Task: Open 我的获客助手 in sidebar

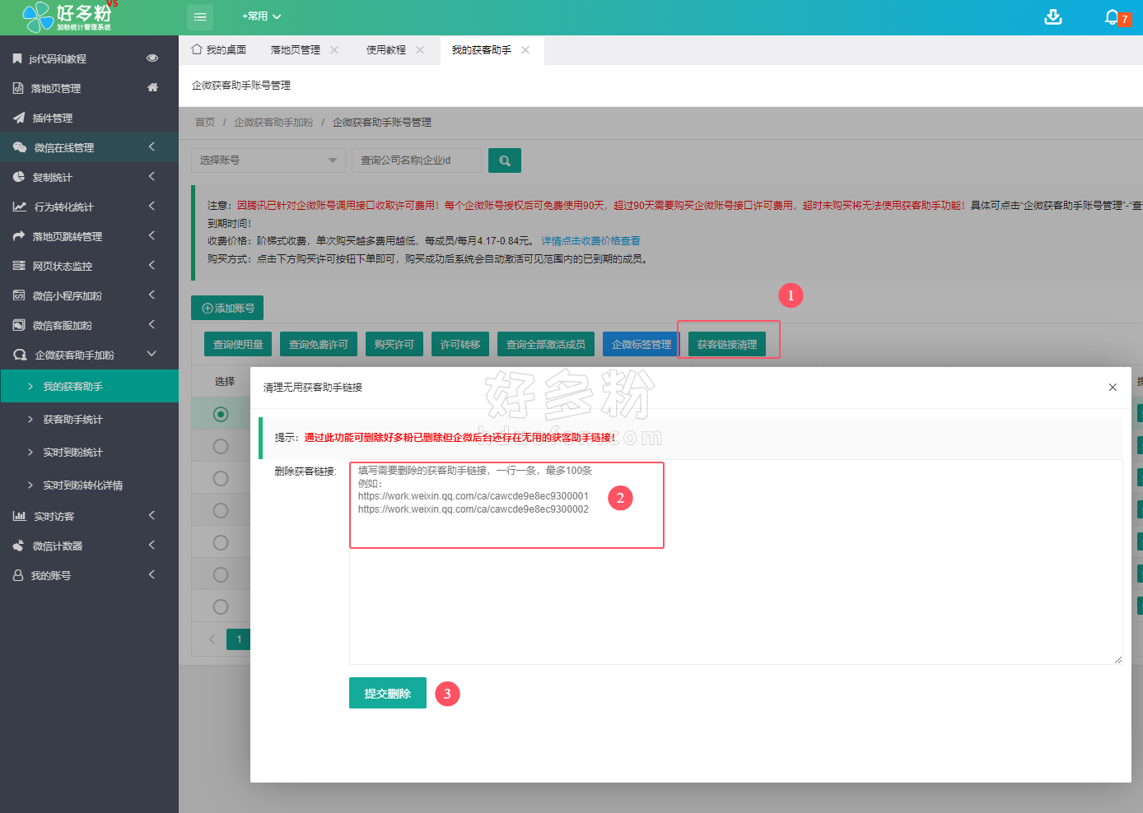Action: [x=89, y=386]
